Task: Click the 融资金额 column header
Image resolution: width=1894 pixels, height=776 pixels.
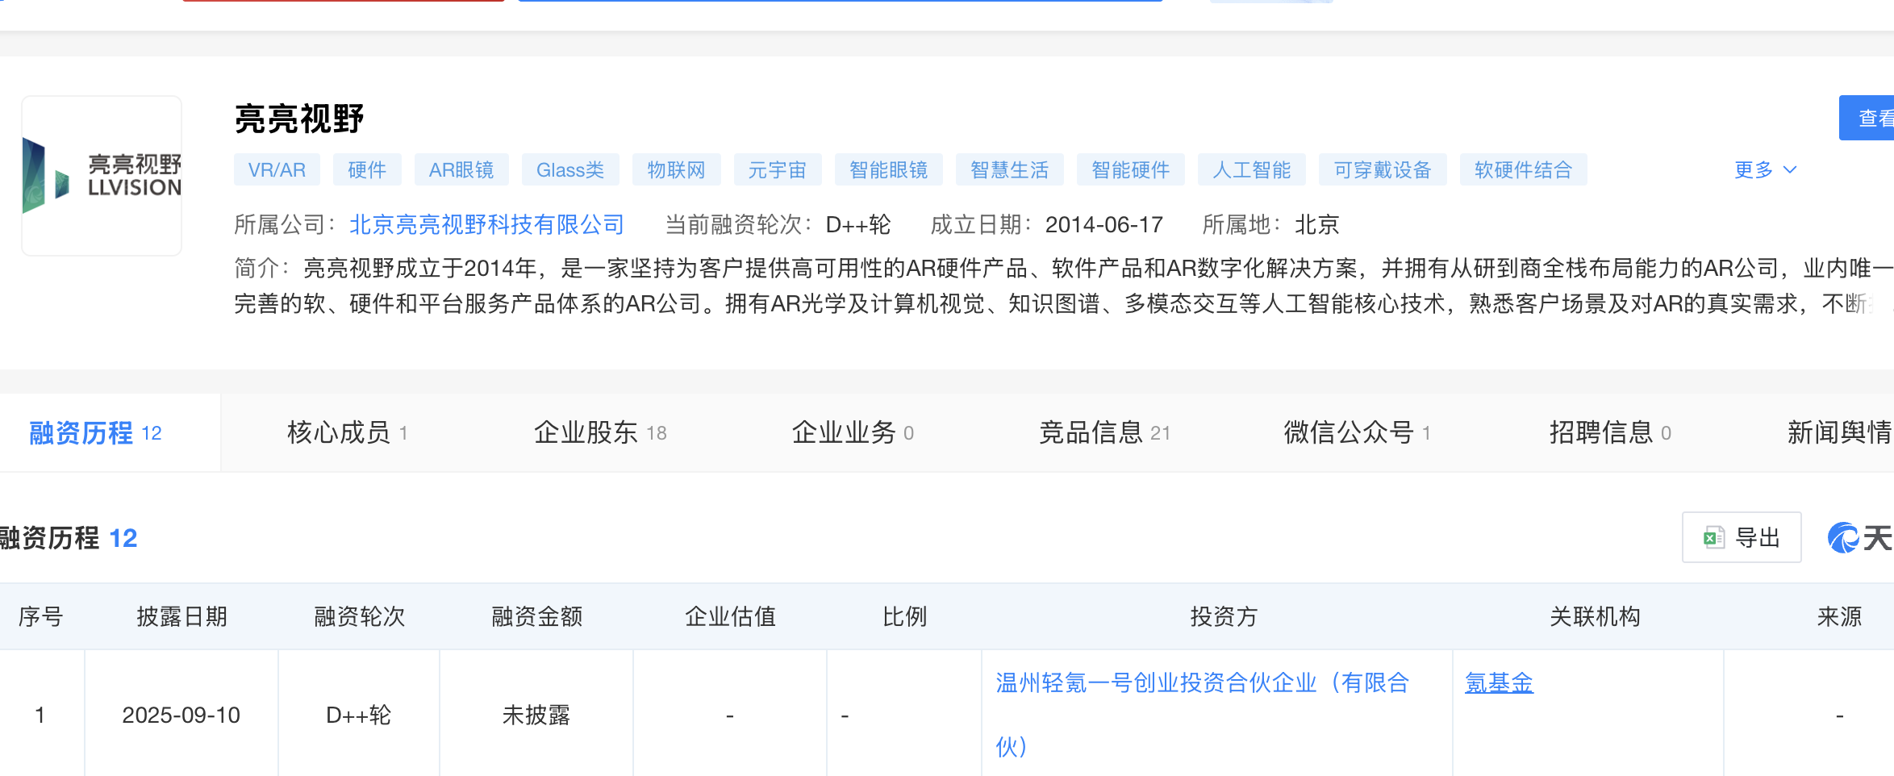Action: (536, 617)
